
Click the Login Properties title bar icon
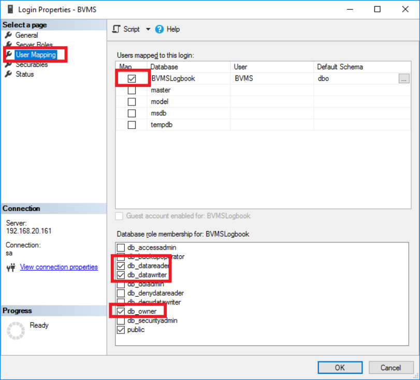pyautogui.click(x=9, y=9)
